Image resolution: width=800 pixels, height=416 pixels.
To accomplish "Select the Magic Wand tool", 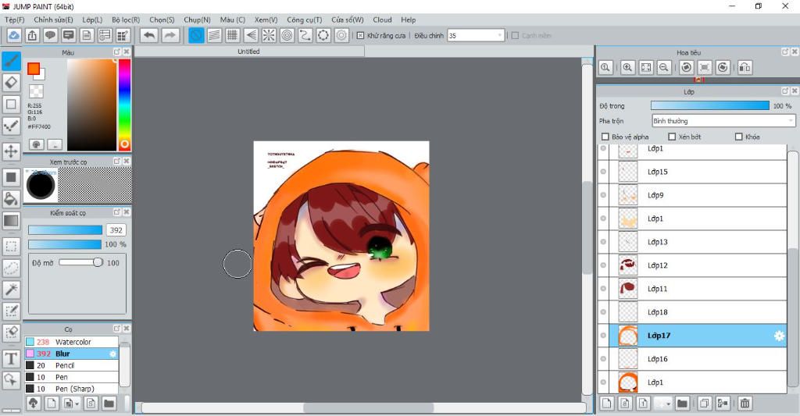I will (x=11, y=290).
